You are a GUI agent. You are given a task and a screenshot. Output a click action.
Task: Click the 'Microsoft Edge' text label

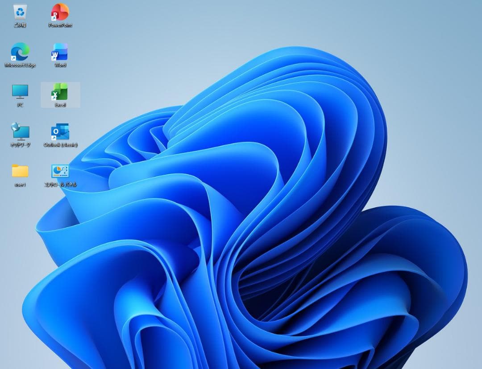[20, 65]
